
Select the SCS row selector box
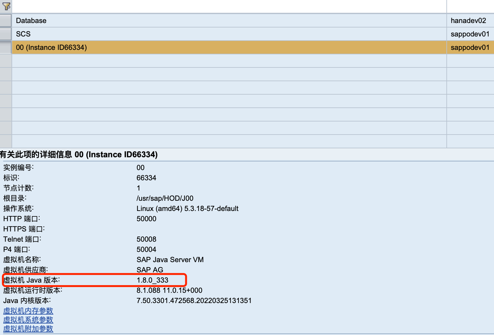coord(6,34)
